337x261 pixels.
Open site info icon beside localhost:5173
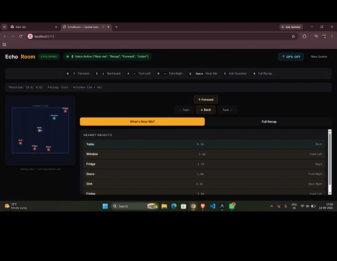(x=30, y=36)
